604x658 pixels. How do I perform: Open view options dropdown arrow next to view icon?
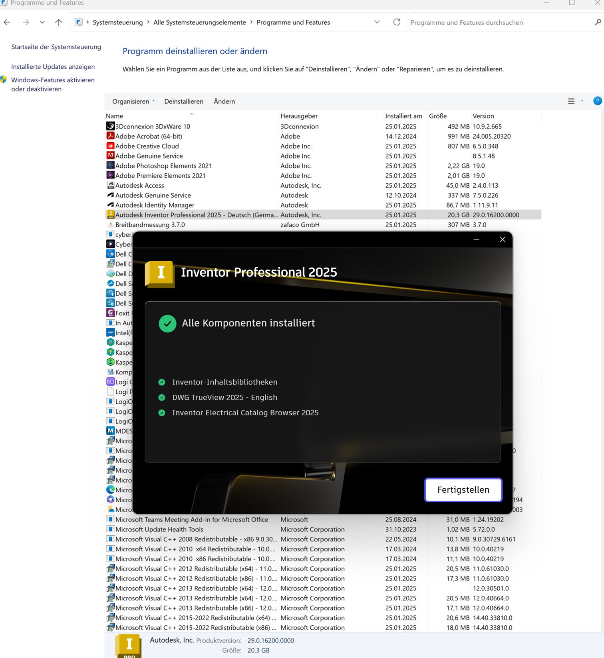tap(582, 101)
